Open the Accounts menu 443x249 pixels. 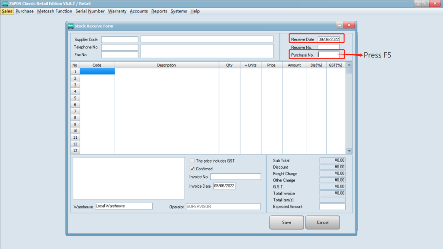pos(139,11)
